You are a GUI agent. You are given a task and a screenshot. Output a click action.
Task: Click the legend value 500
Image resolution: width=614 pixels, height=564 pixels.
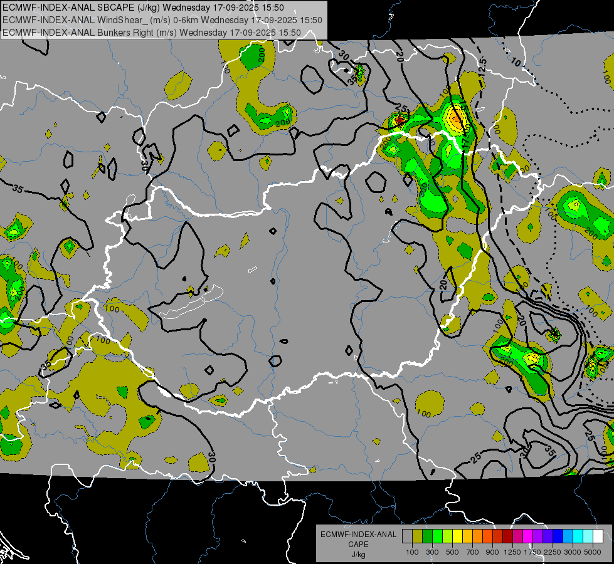452,552
